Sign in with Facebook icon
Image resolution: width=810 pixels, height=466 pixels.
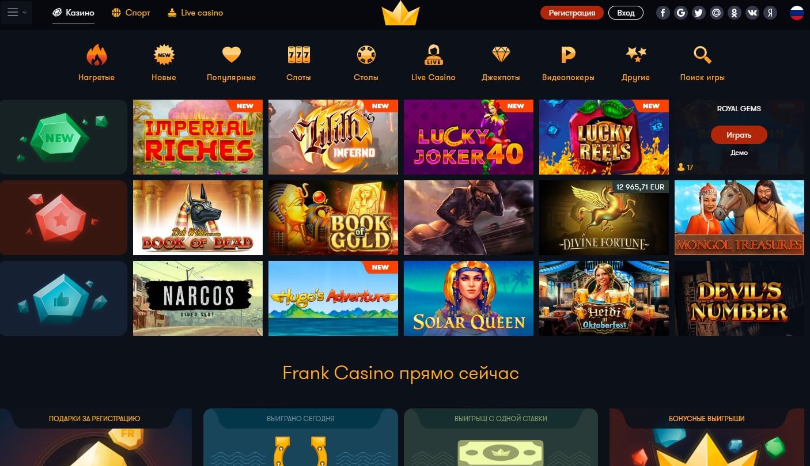pyautogui.click(x=663, y=13)
